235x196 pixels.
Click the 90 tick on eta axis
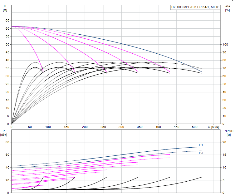(225, 52)
